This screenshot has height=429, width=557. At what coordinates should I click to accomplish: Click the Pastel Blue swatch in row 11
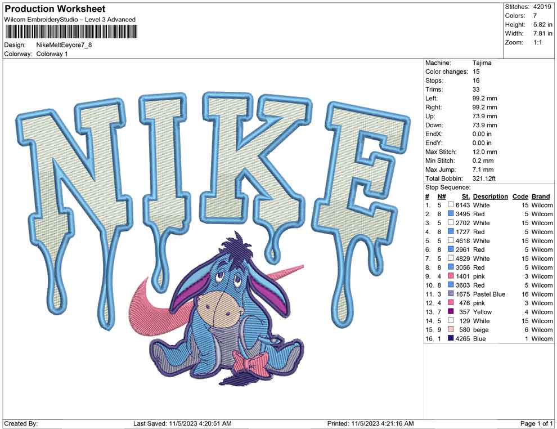click(451, 293)
